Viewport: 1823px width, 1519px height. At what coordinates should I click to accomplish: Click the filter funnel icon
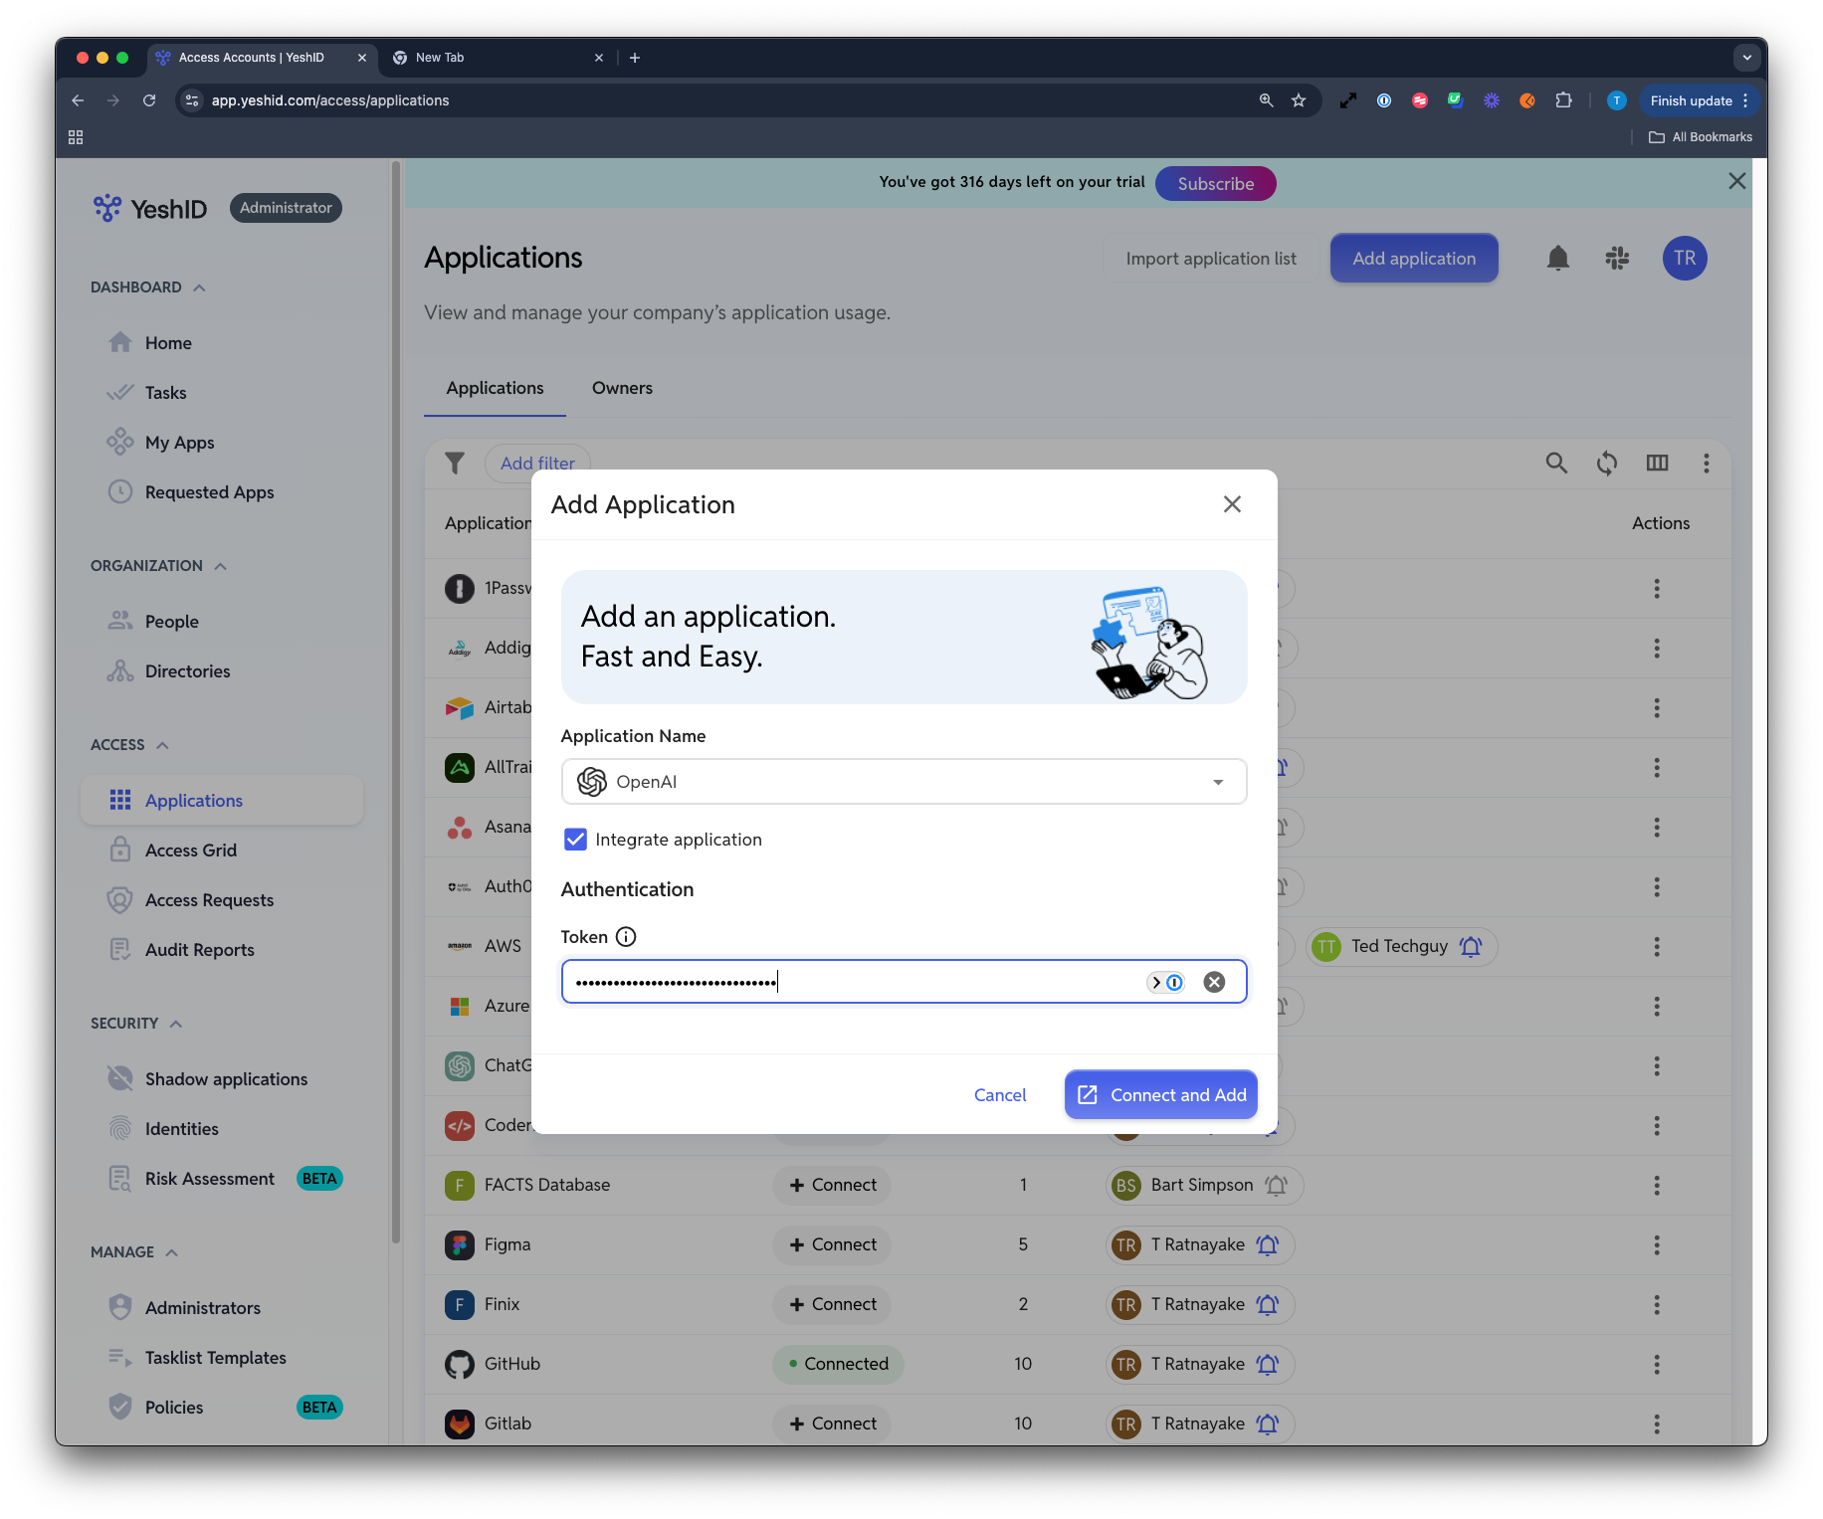[x=455, y=463]
